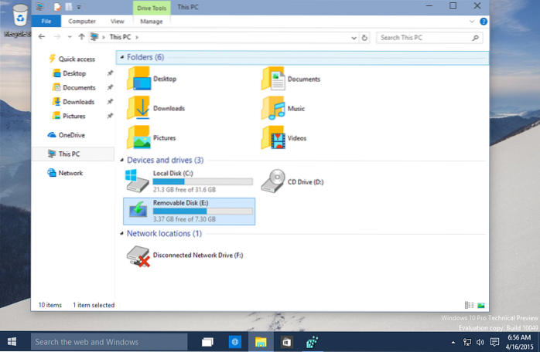Open the Videos folder
Image resolution: width=540 pixels, height=352 pixels.
pos(284,138)
